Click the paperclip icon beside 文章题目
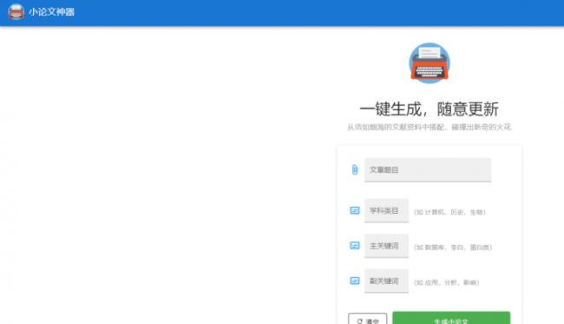 point(355,169)
